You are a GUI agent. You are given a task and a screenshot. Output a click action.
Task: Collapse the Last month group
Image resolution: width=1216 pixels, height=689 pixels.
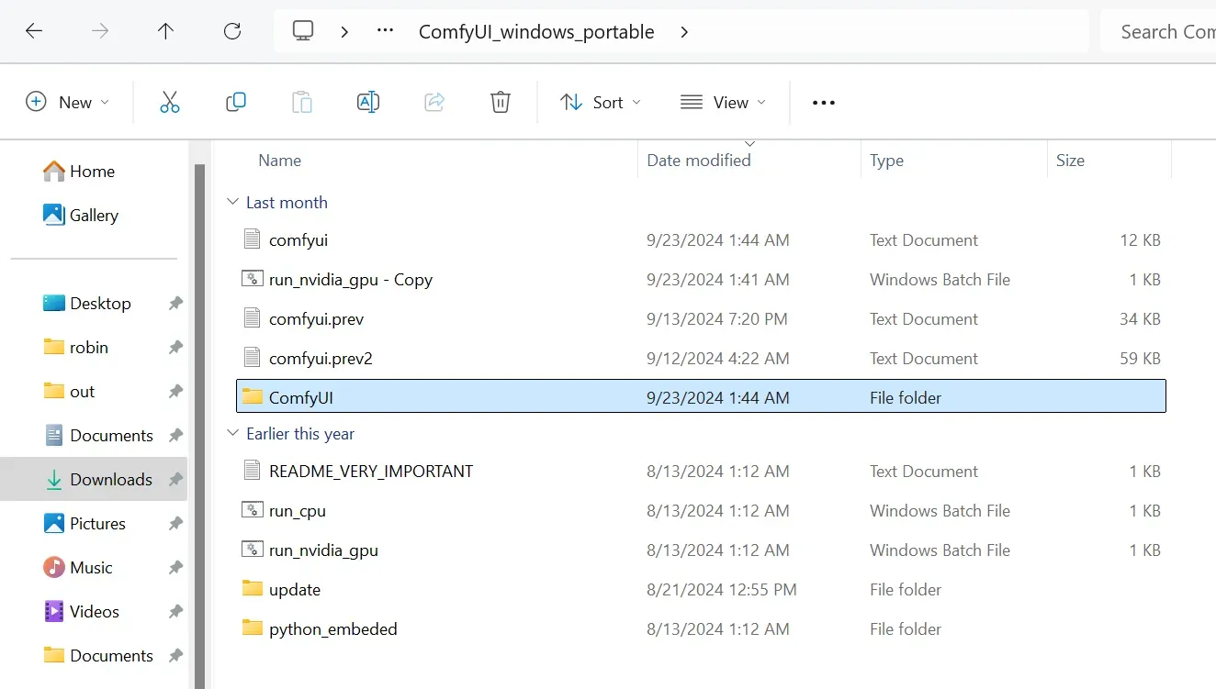click(x=233, y=203)
